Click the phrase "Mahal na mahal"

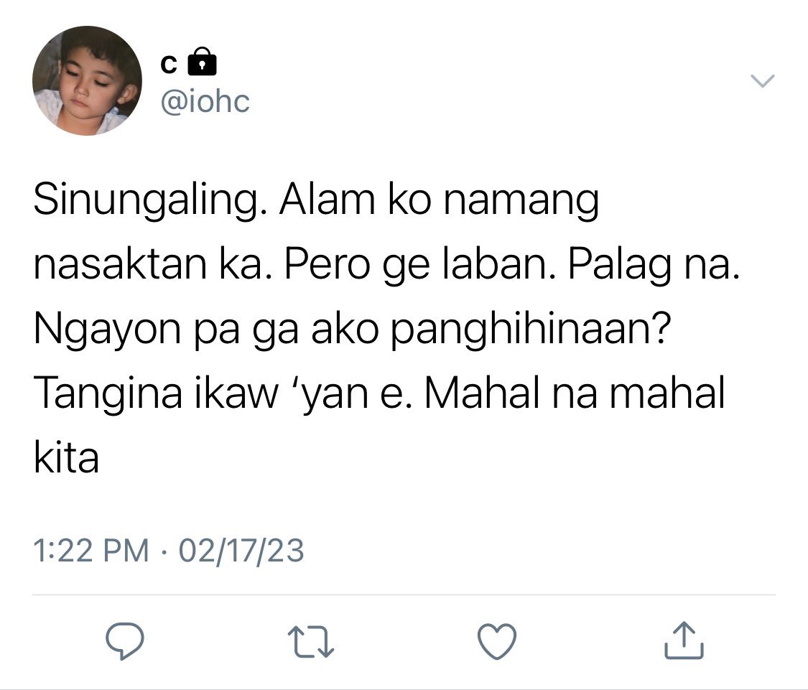[x=575, y=393]
